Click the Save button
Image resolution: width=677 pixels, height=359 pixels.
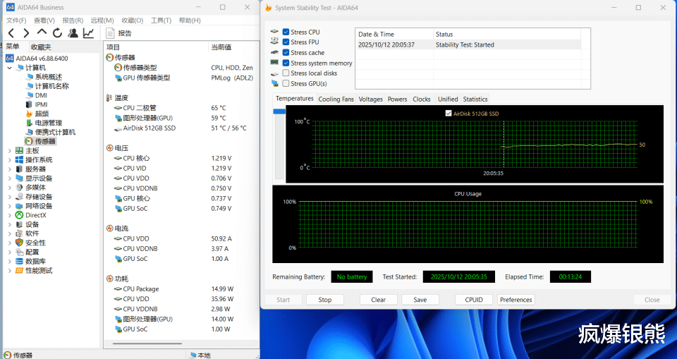pos(420,300)
